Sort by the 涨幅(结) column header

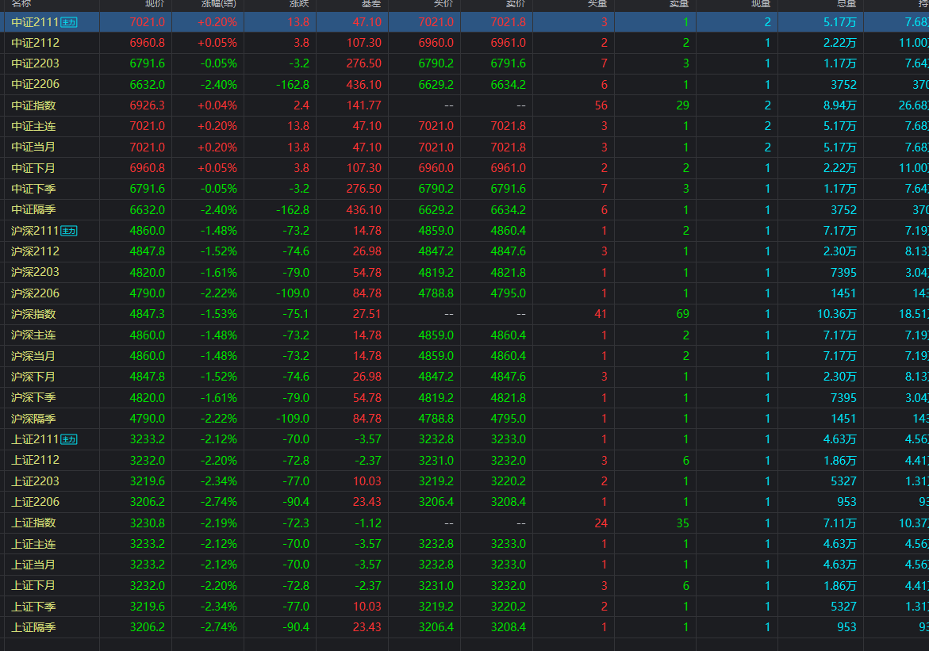point(217,4)
